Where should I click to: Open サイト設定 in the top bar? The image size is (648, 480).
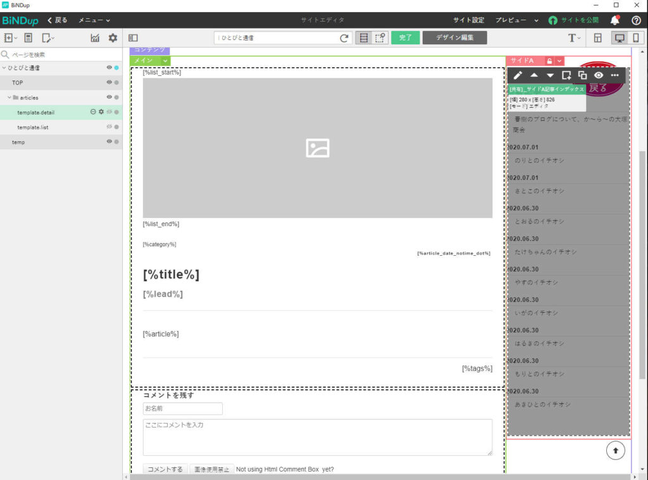(468, 20)
